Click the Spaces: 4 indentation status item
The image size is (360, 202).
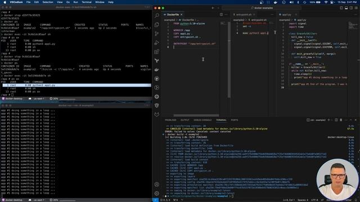pyautogui.click(x=303, y=200)
